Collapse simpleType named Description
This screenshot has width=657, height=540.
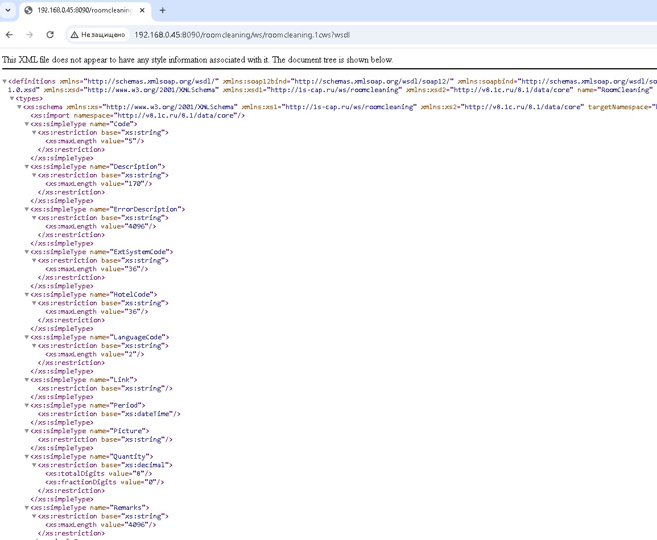point(27,167)
